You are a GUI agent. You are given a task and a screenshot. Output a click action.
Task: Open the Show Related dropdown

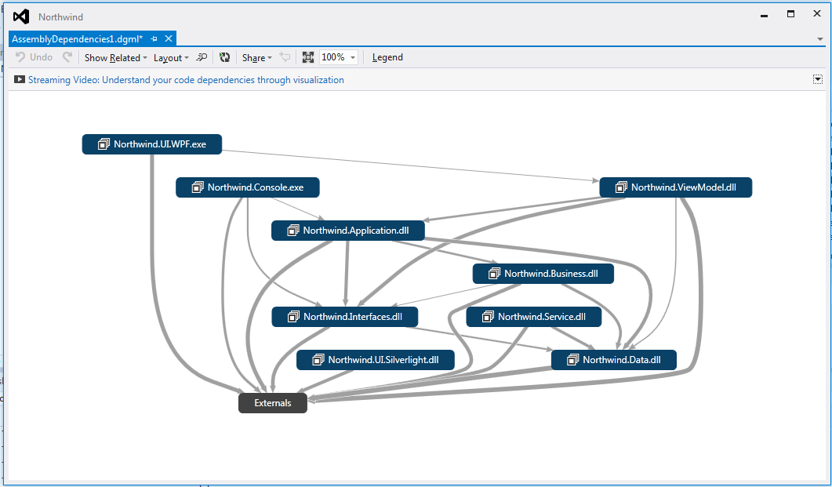pyautogui.click(x=114, y=56)
